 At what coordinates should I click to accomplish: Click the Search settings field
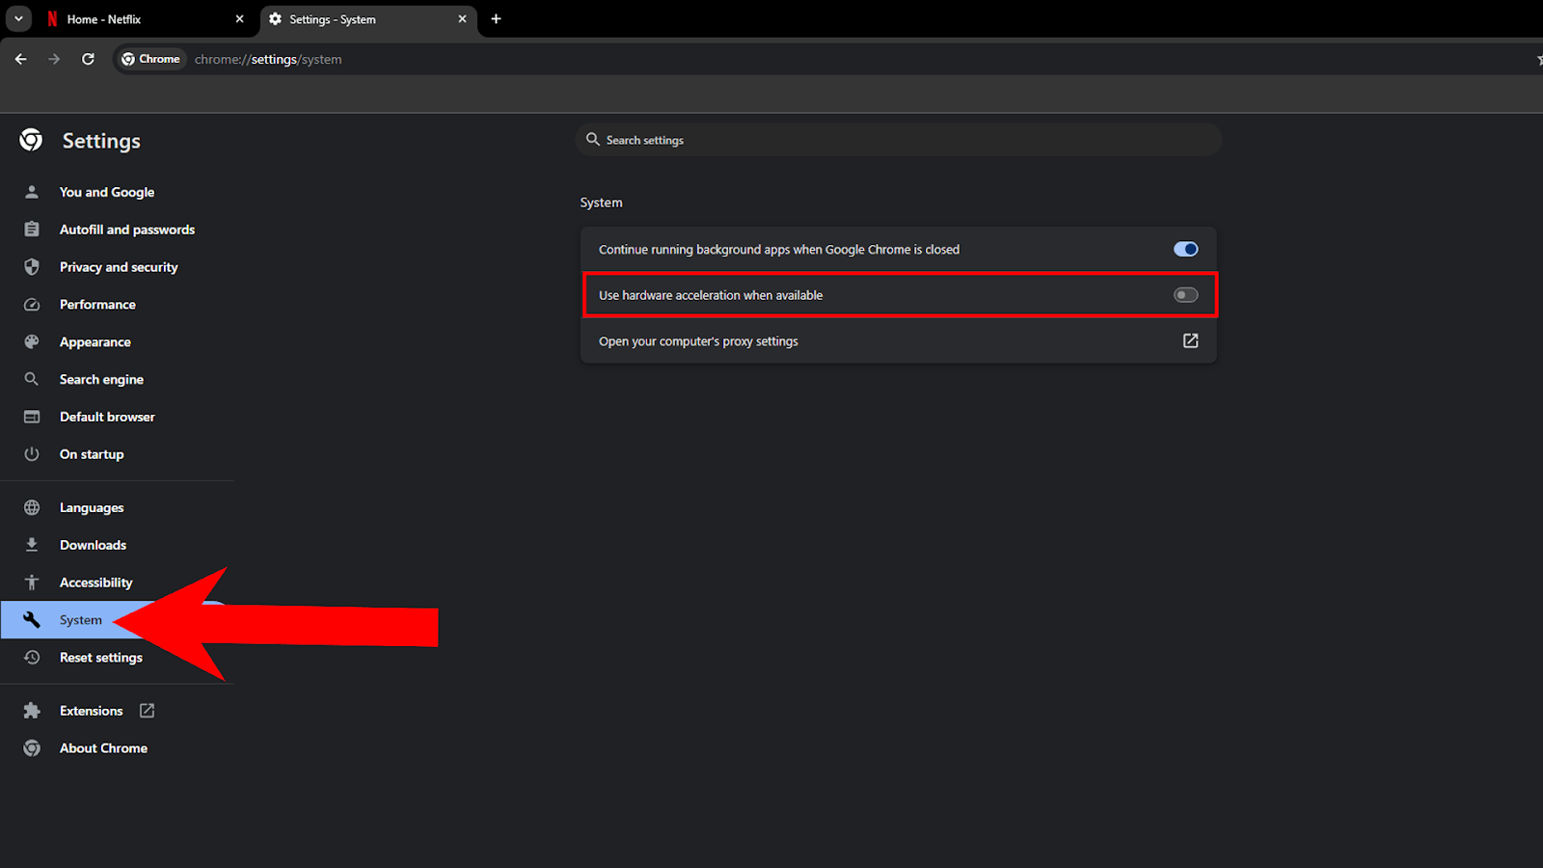[897, 139]
